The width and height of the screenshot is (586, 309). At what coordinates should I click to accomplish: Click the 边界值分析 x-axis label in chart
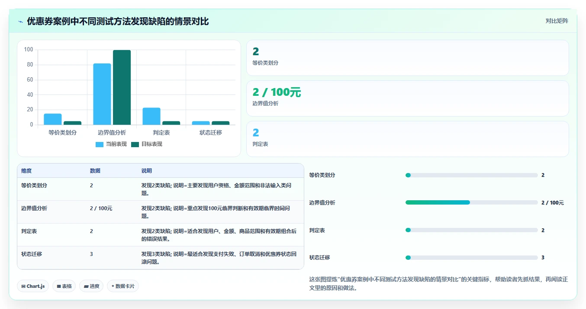112,132
